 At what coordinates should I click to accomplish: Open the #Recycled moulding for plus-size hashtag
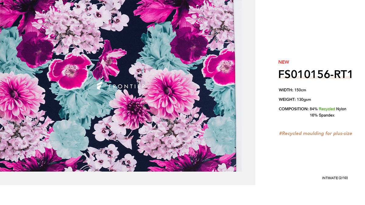click(x=315, y=133)
